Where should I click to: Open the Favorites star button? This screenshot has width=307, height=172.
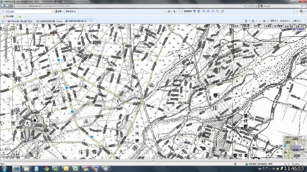[x=8, y=17]
